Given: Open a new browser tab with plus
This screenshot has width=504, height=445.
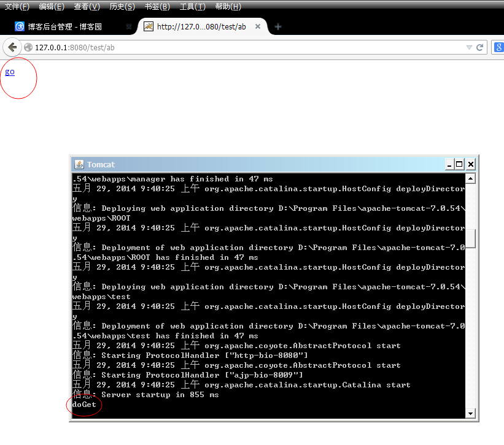Looking at the screenshot, I should click(x=278, y=26).
